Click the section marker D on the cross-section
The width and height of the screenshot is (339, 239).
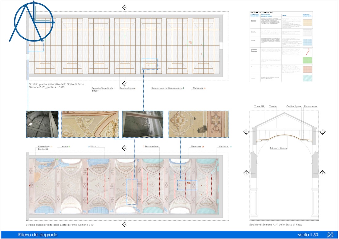(x=246, y=132)
